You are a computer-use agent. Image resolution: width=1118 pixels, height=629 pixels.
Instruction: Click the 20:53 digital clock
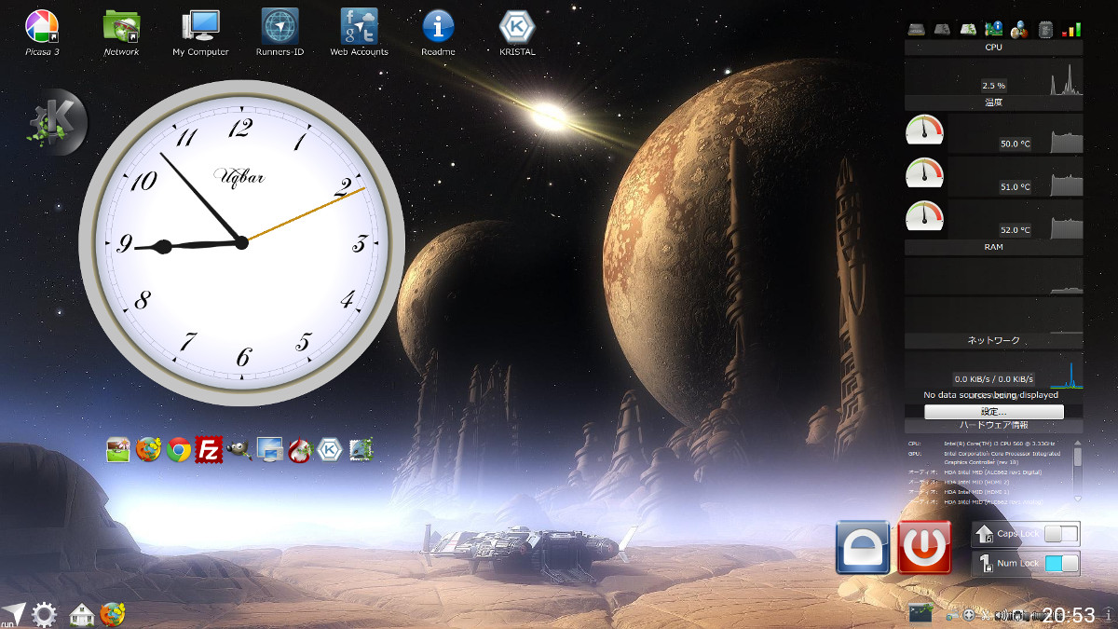(x=1069, y=615)
